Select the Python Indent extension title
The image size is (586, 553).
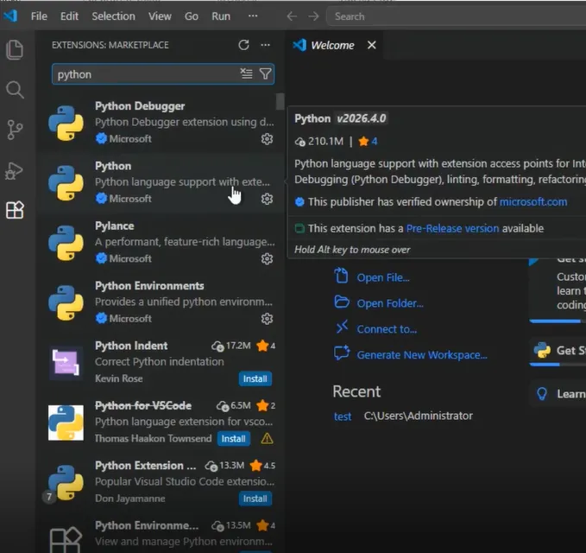coord(131,346)
